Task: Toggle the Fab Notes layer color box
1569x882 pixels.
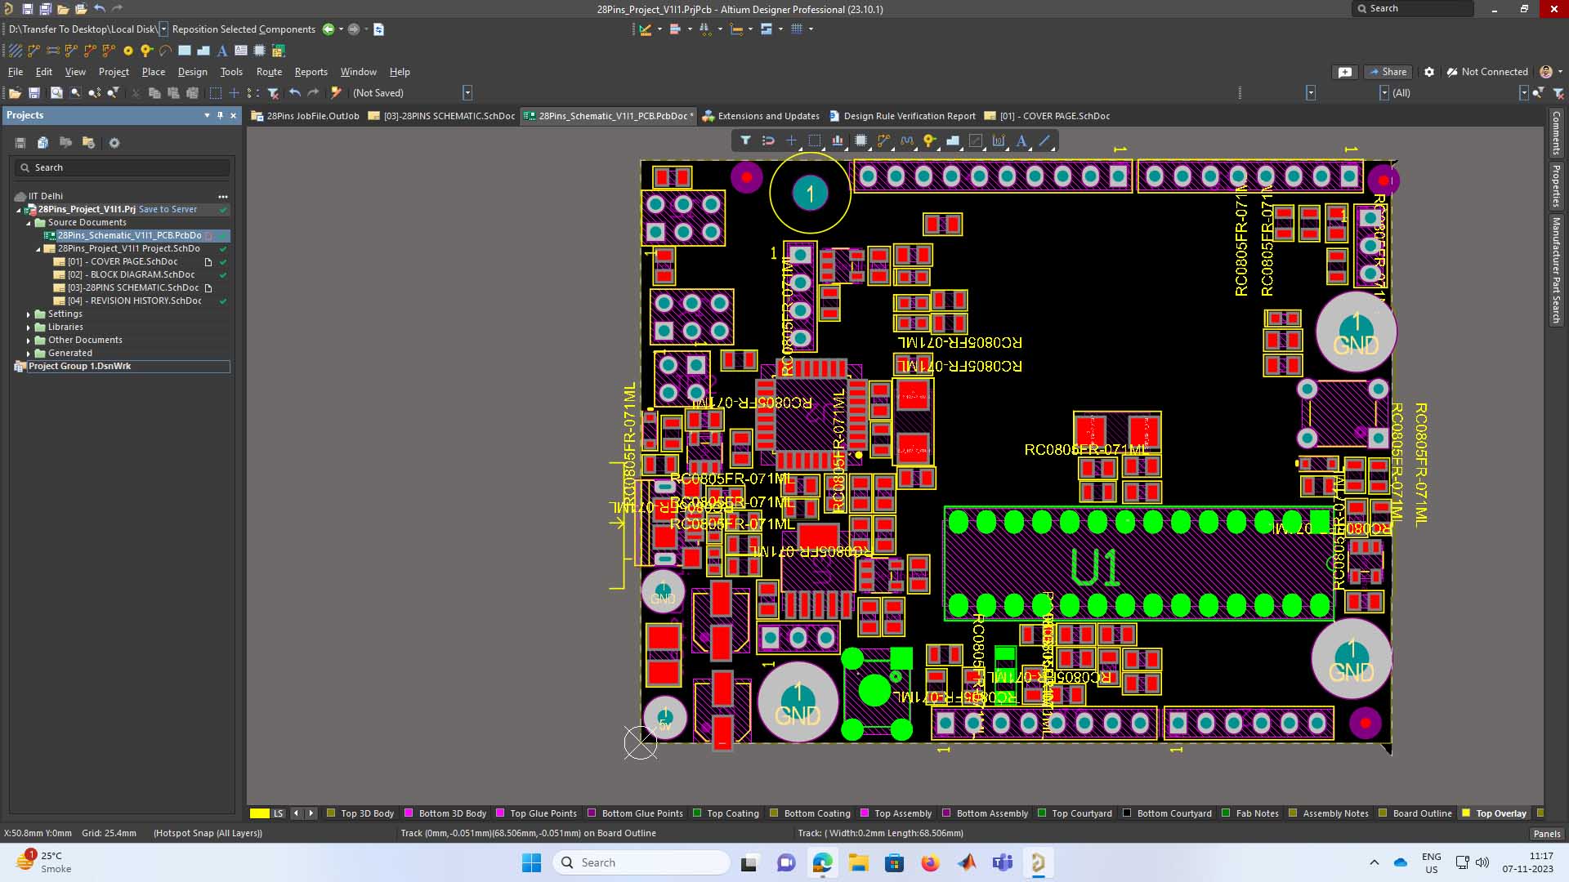Action: pos(1226,813)
